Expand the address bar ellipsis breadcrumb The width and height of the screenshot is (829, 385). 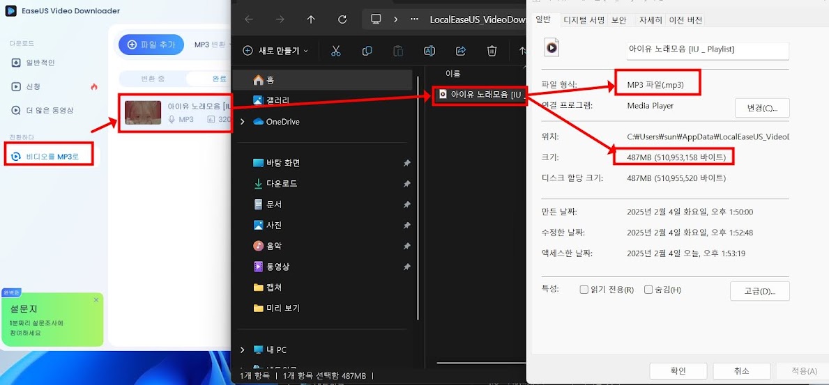pyautogui.click(x=414, y=19)
